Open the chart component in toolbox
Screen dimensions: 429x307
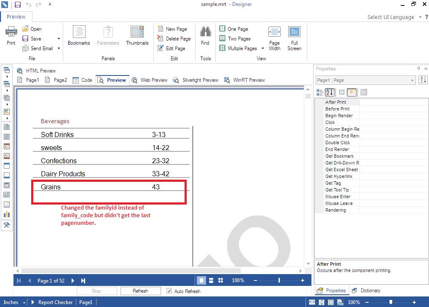[x=7, y=215]
